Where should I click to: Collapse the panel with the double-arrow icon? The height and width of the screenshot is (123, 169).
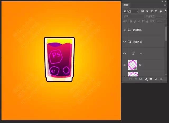(162, 2)
